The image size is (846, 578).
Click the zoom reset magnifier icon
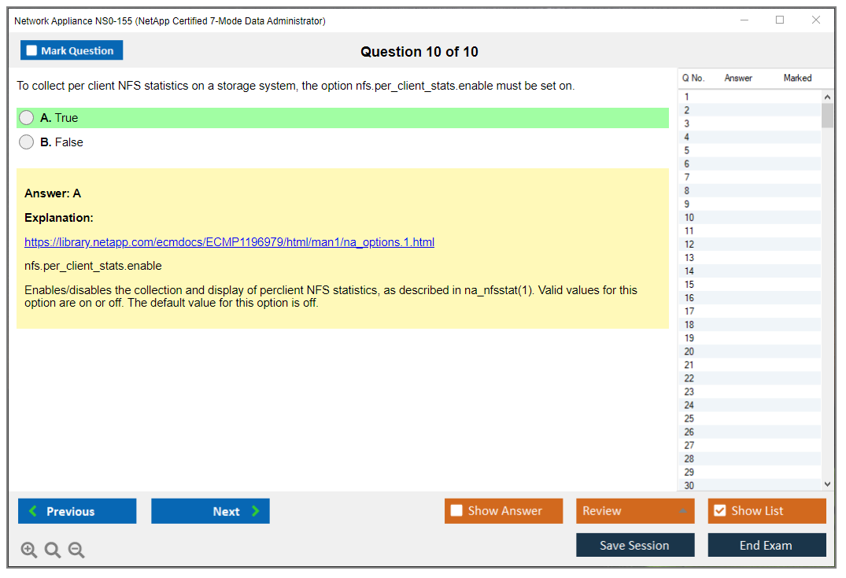tap(53, 550)
